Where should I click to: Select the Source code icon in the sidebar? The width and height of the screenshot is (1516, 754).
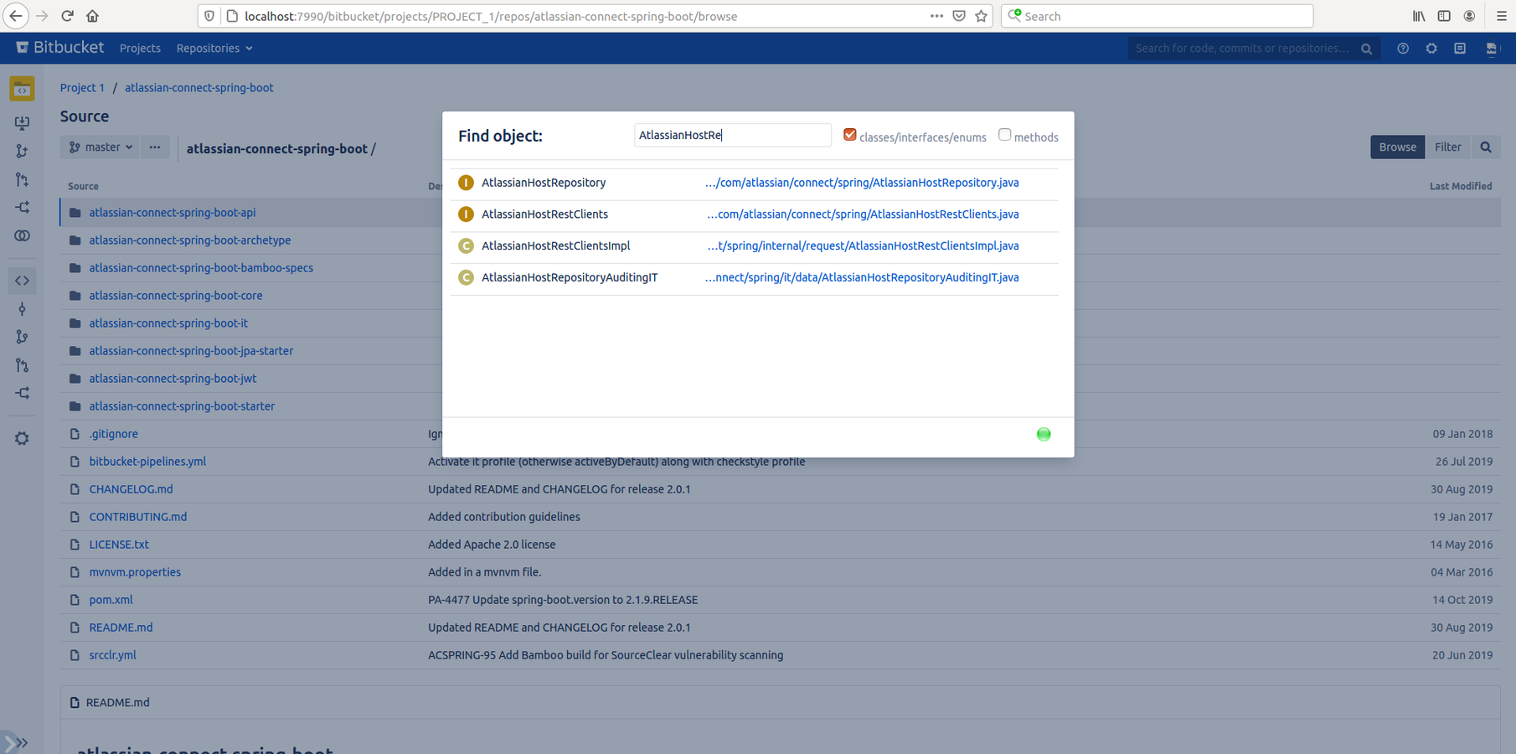[22, 281]
